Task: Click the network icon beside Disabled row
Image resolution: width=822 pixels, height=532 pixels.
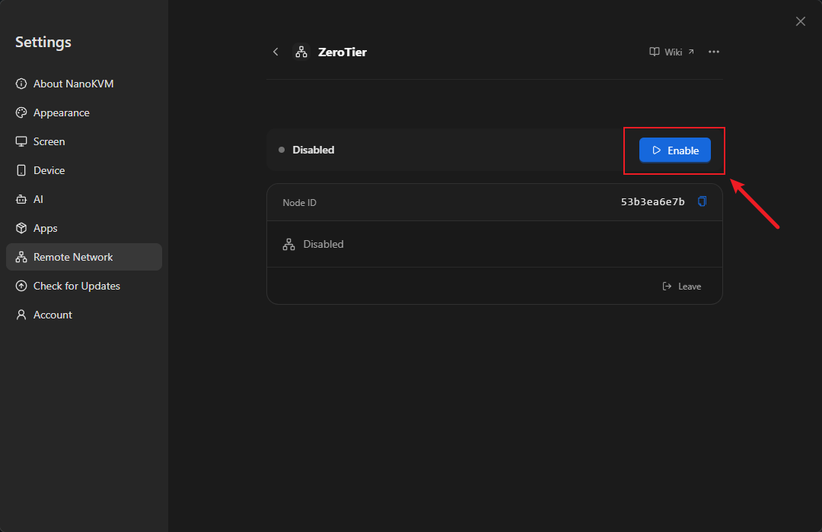Action: coord(289,245)
